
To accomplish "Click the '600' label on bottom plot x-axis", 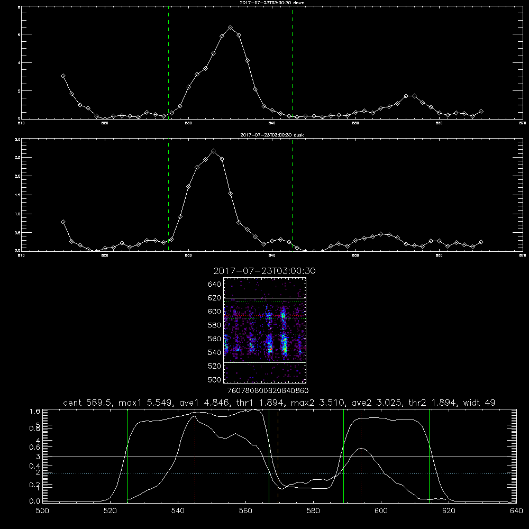I will [381, 511].
